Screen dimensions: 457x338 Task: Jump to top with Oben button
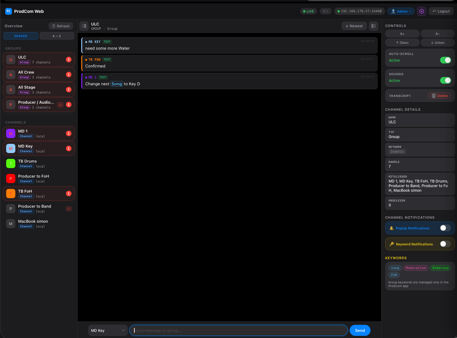(402, 43)
